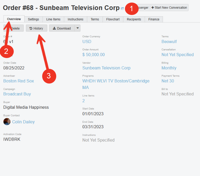View the Flowchart tab
200x176 pixels.
(113, 19)
